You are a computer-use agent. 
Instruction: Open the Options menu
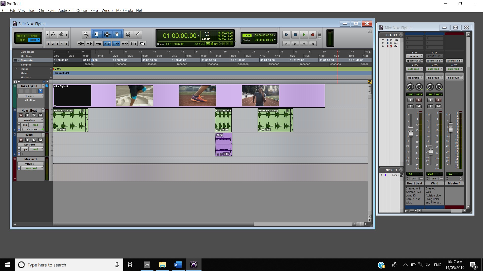[x=82, y=10]
